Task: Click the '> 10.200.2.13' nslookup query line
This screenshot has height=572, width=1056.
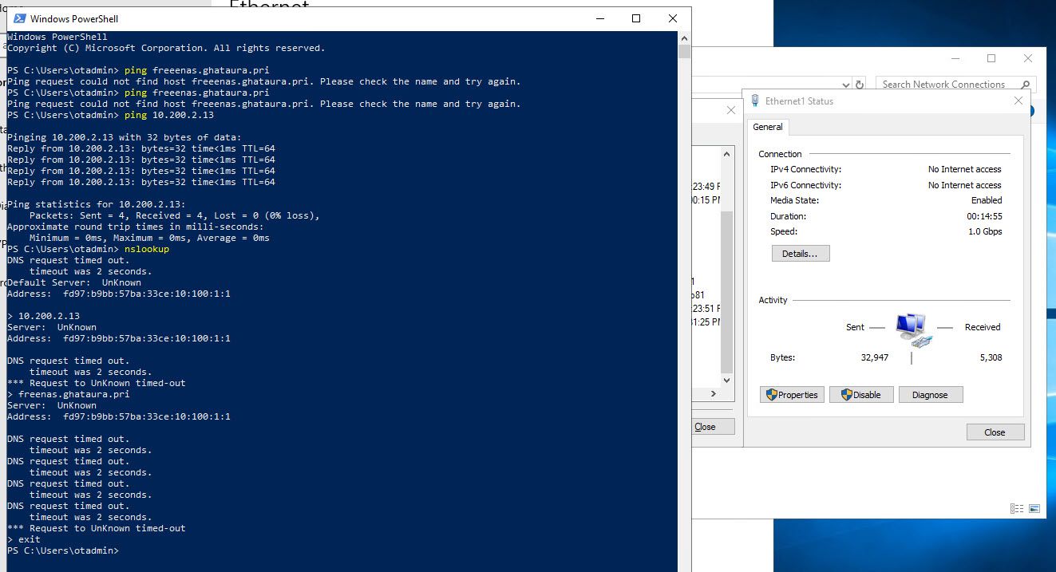Action: (44, 316)
